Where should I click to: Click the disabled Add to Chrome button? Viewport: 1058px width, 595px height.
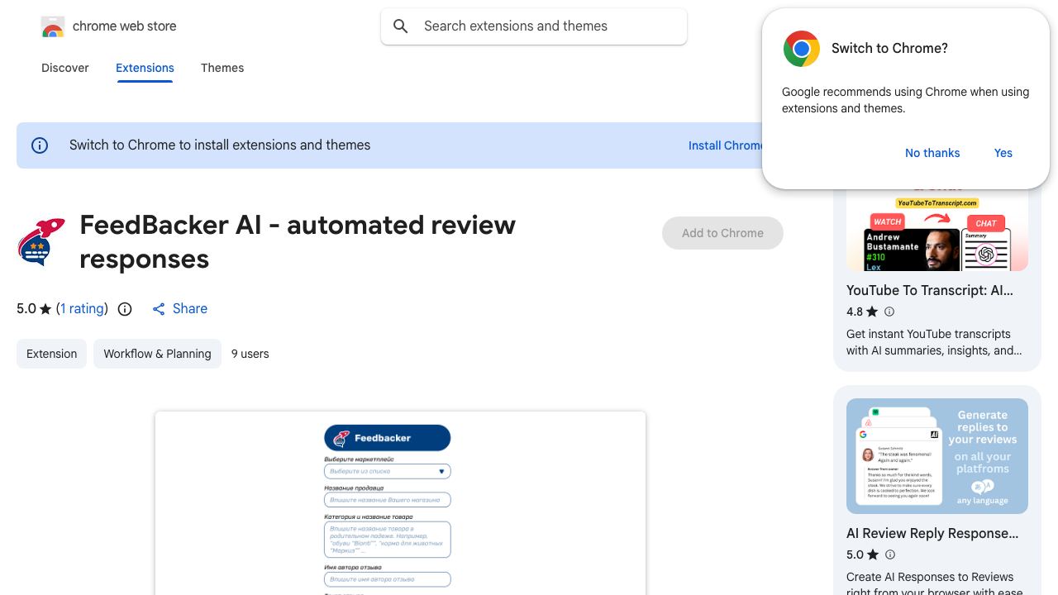[722, 233]
